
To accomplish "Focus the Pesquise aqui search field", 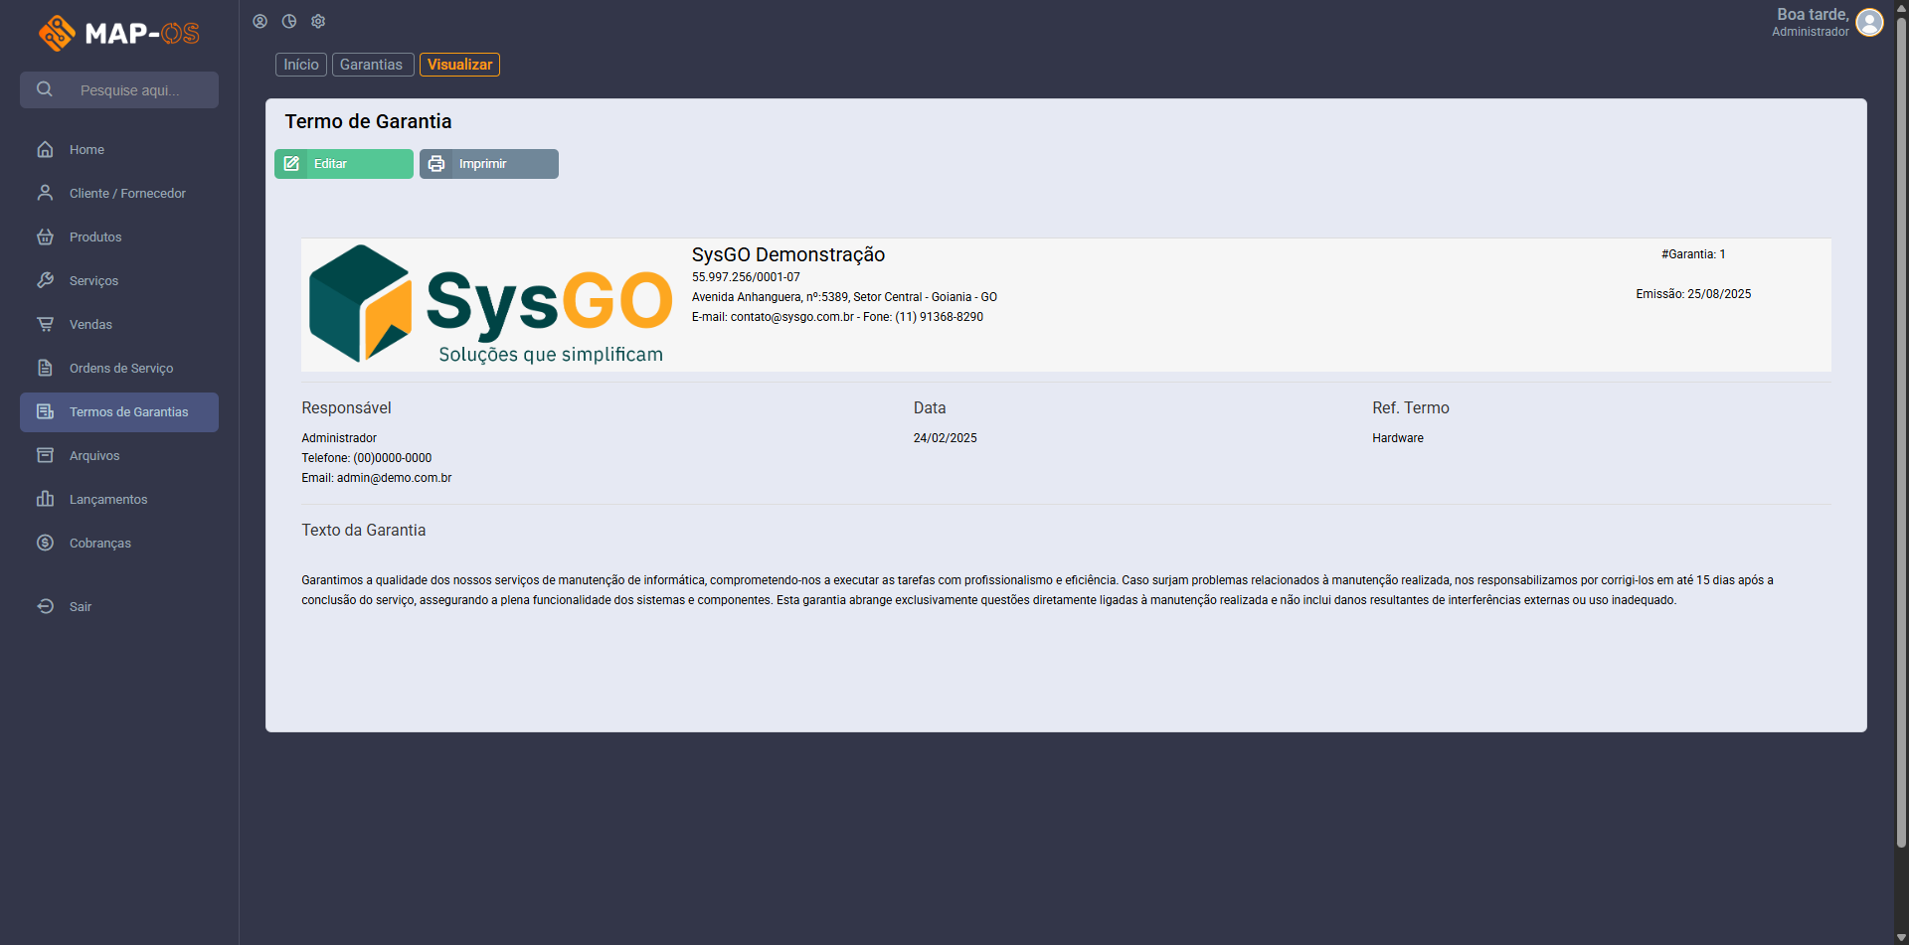I will tap(119, 89).
